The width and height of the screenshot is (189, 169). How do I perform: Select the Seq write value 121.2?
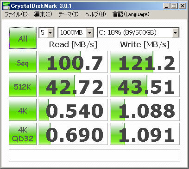(145, 62)
